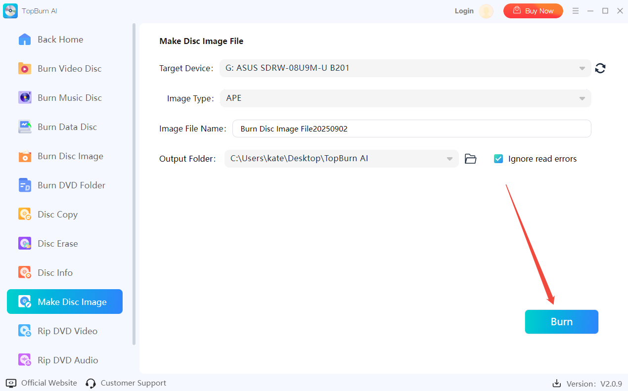628x391 pixels.
Task: Click the Rip DVD Audio icon
Action: [x=25, y=360]
